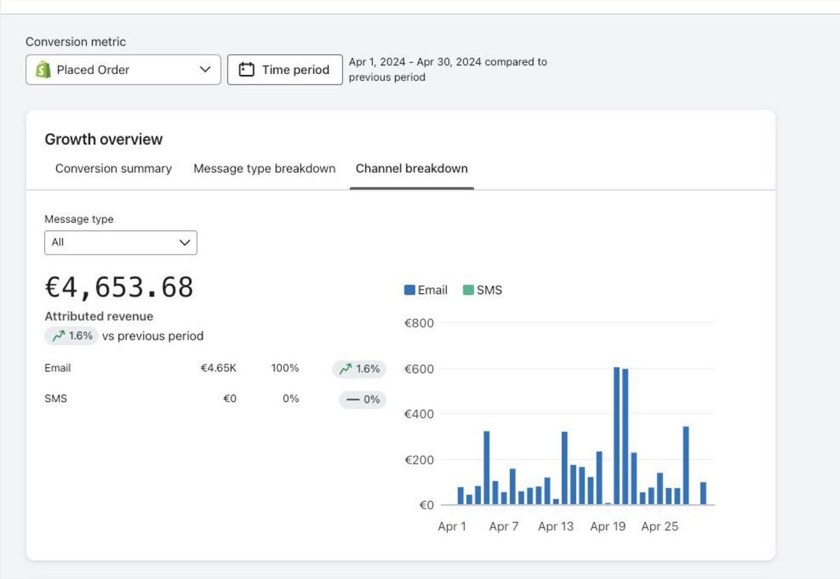The width and height of the screenshot is (840, 579).
Task: Click the SMS row 0% badge
Action: (x=363, y=399)
